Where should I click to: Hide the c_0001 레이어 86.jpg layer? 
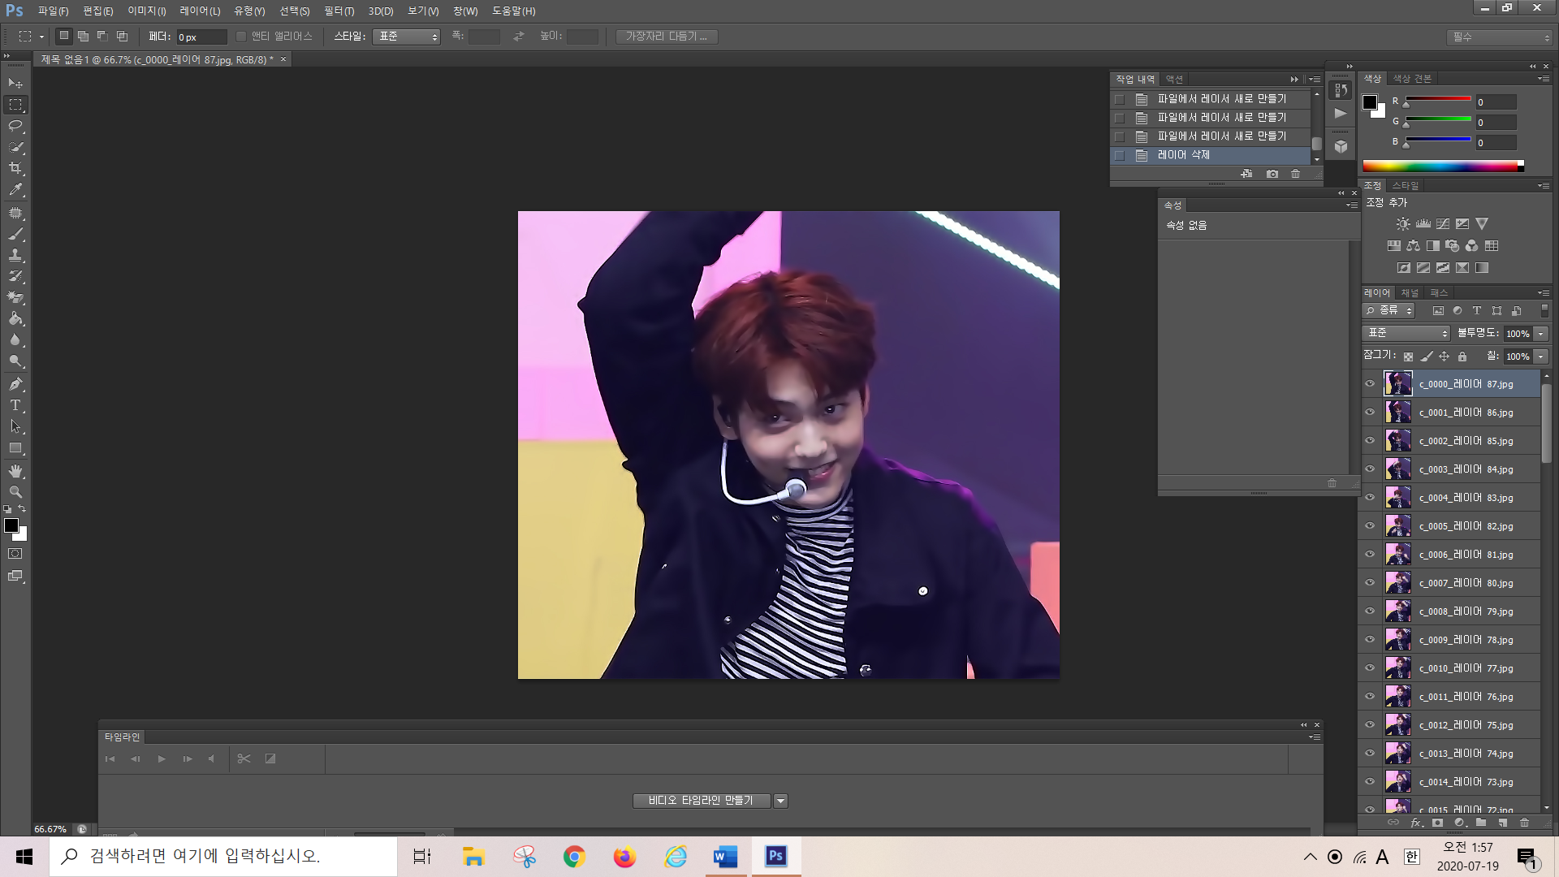tap(1370, 413)
